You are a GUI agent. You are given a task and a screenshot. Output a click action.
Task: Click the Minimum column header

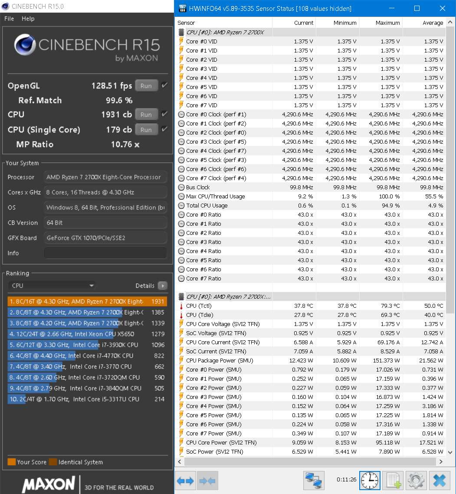[337, 23]
